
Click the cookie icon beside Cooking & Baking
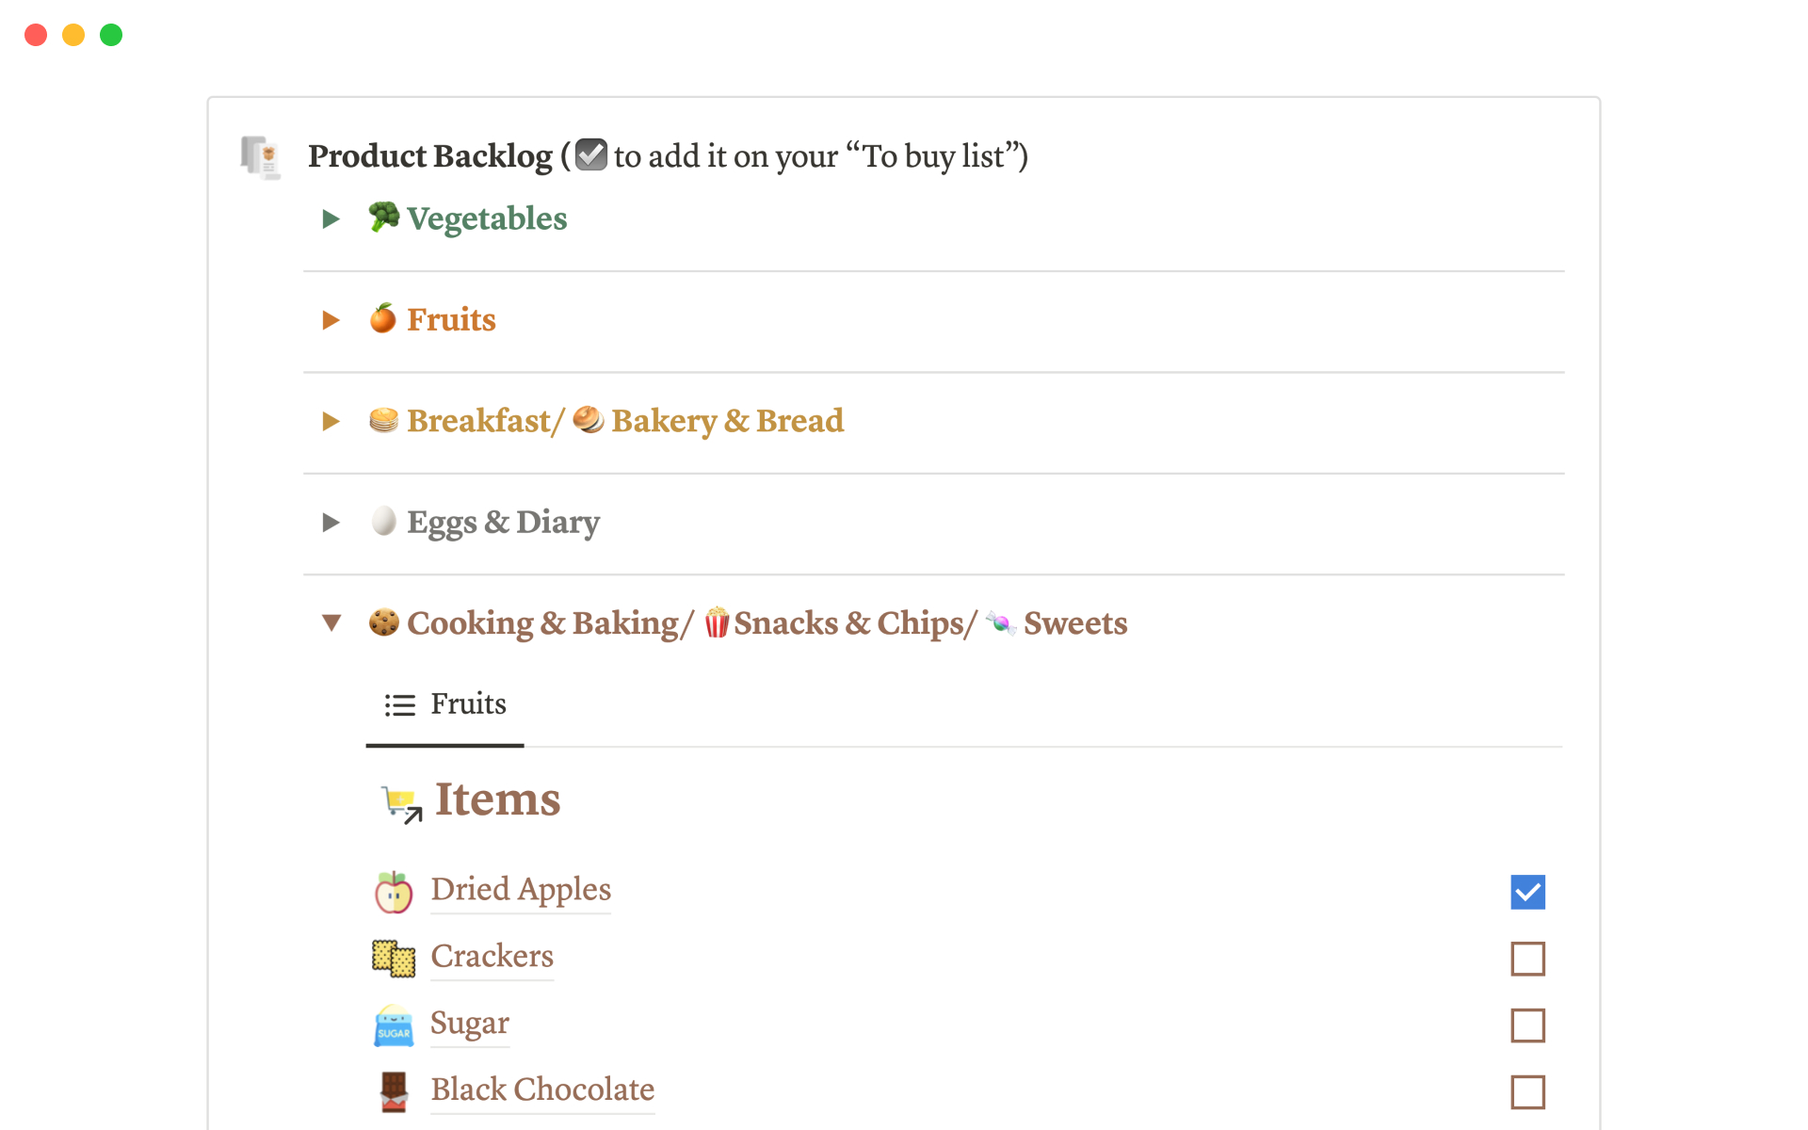[383, 623]
